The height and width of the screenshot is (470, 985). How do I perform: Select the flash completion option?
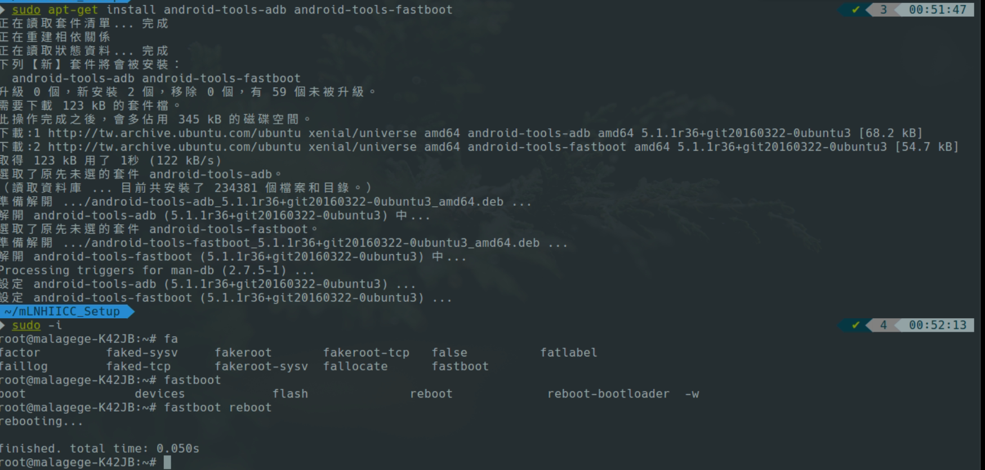pyautogui.click(x=290, y=394)
